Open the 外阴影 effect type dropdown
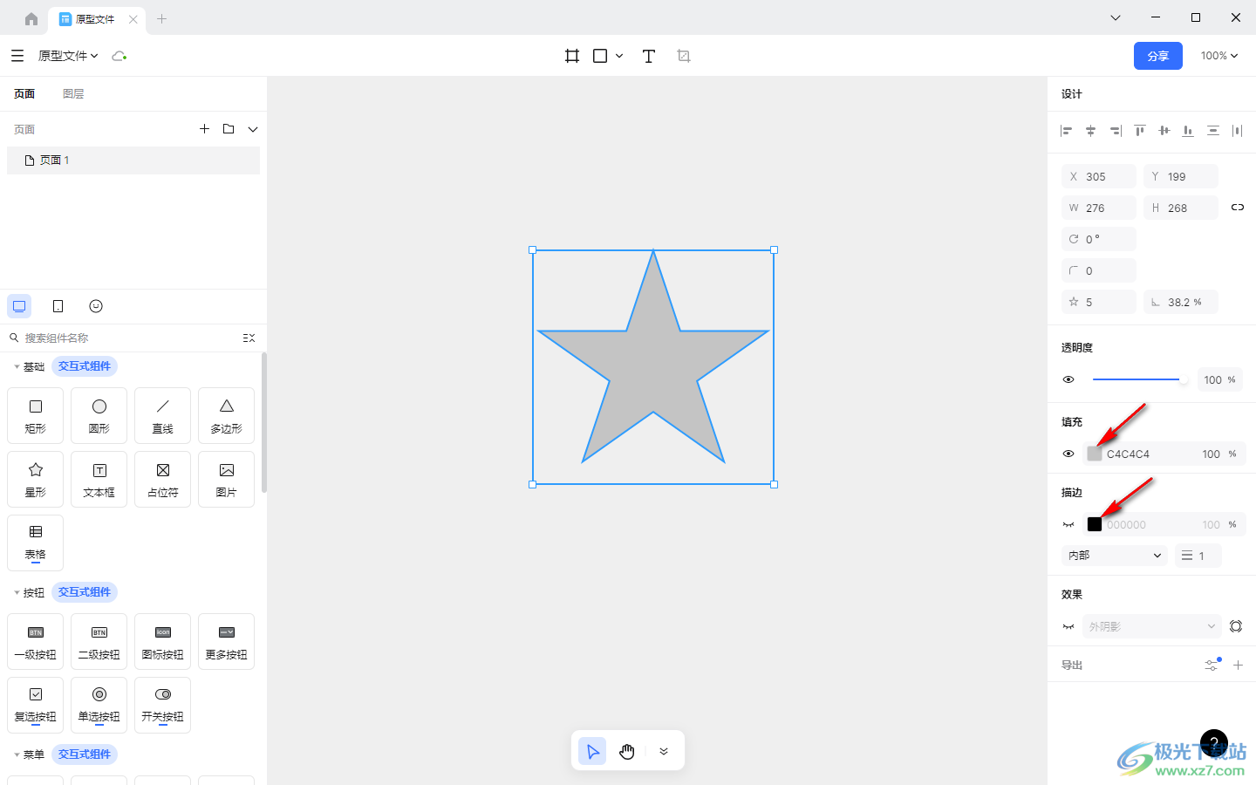The width and height of the screenshot is (1256, 785). click(x=1151, y=626)
